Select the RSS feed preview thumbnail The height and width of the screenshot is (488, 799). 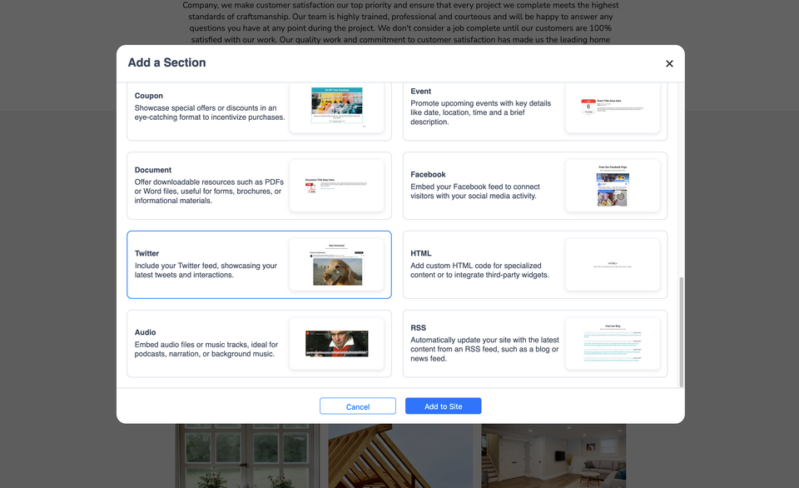613,344
